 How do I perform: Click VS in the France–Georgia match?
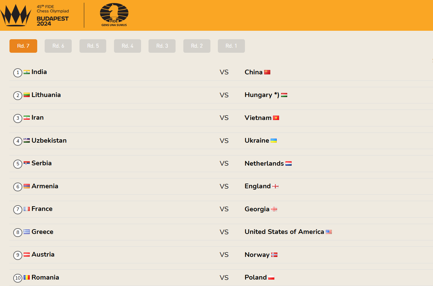click(x=224, y=209)
